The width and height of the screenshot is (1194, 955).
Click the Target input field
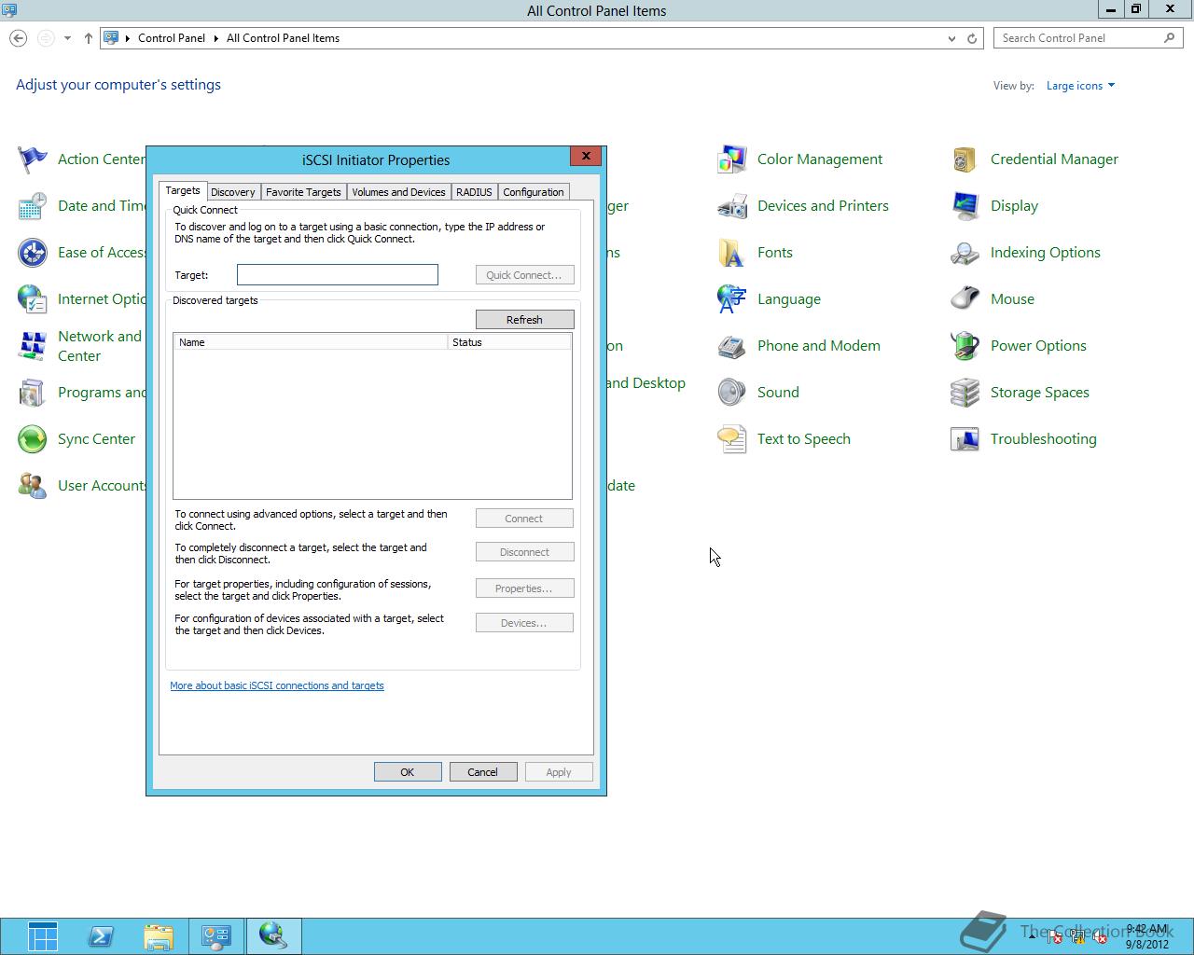click(x=338, y=274)
